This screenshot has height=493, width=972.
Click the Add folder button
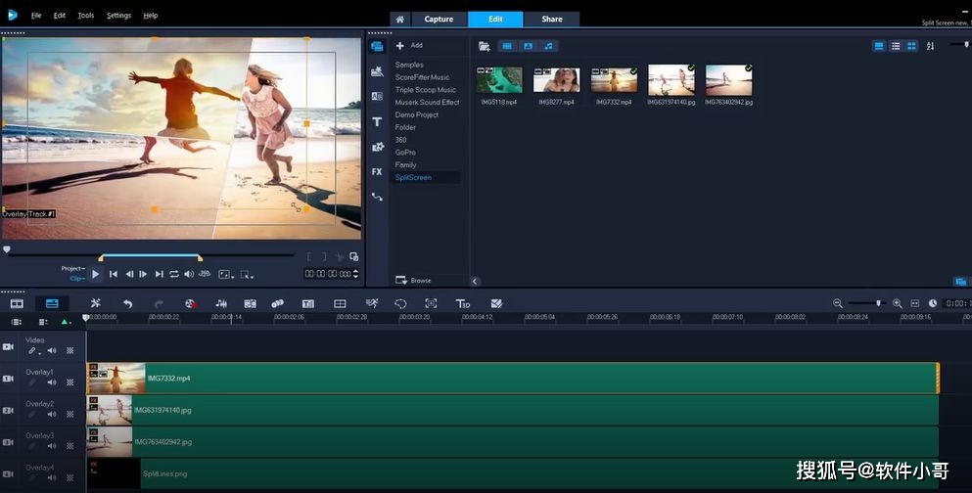409,45
